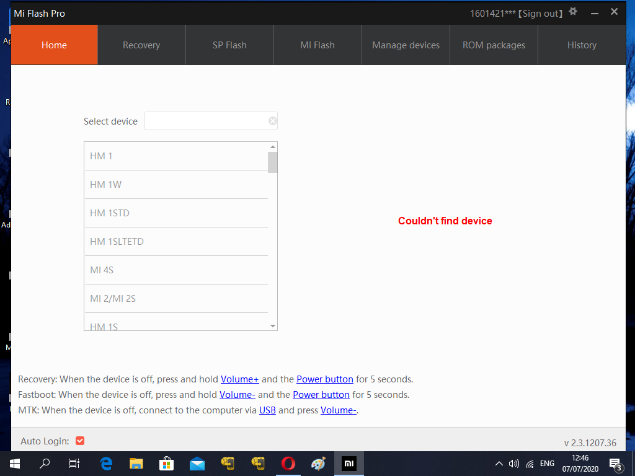The width and height of the screenshot is (635, 476).
Task: Open first phone transfer taskbar icon
Action: [x=228, y=464]
